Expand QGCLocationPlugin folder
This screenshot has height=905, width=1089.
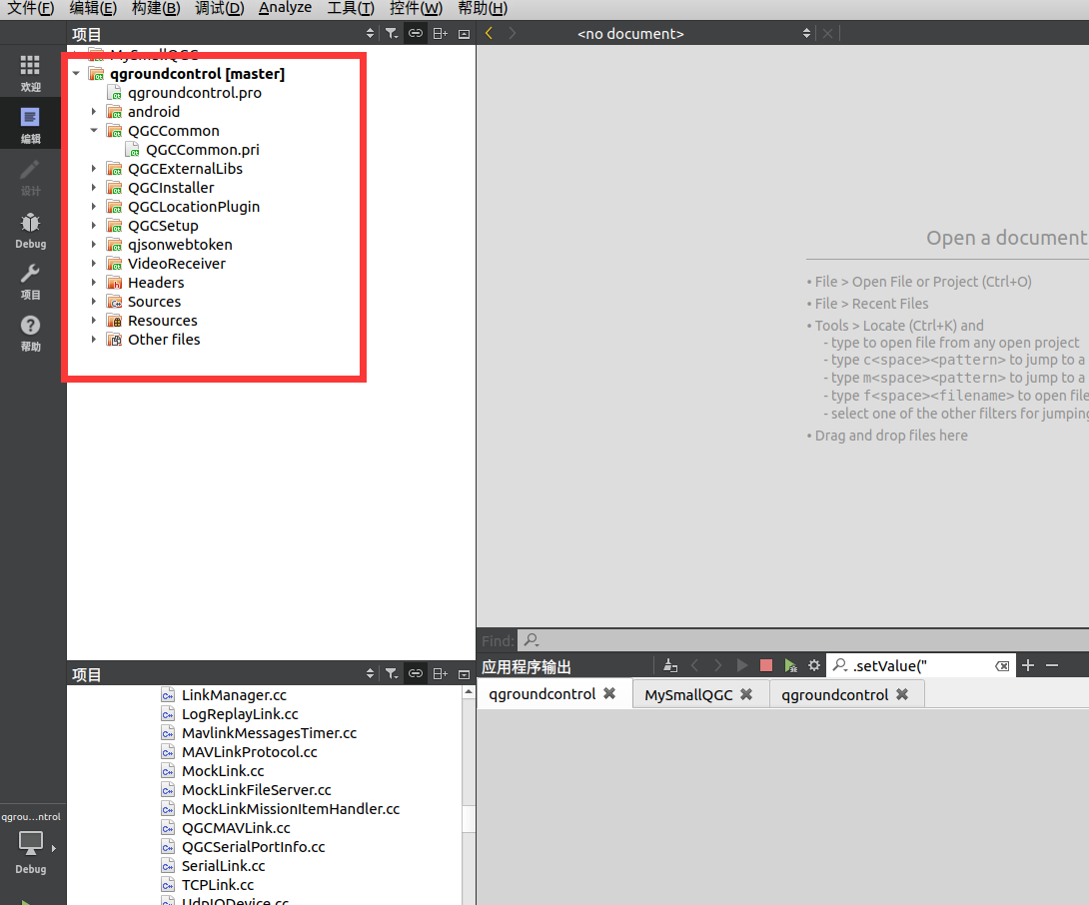click(94, 207)
